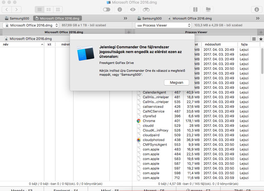Sort left pane by név column
Image resolution: width=264 pixels, height=191 pixels.
coord(22,44)
